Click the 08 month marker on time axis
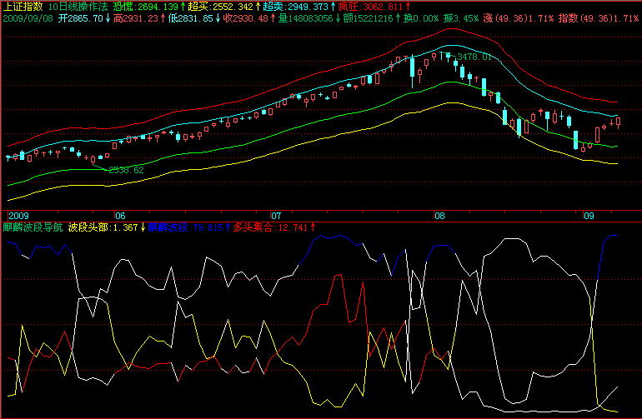 (440, 215)
